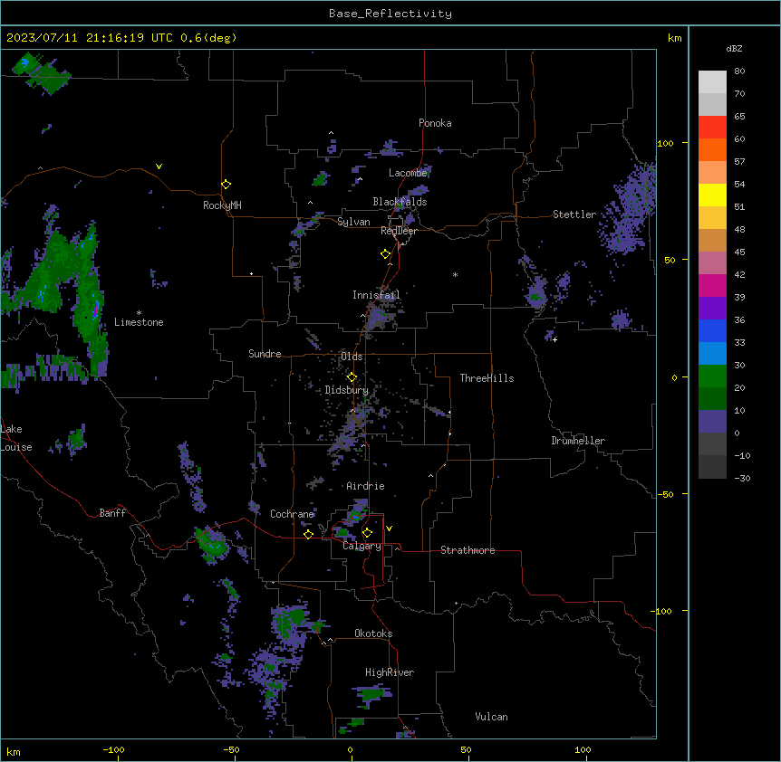Click the white asterisk marker above Limestone
Image resolution: width=781 pixels, height=762 pixels.
139,313
